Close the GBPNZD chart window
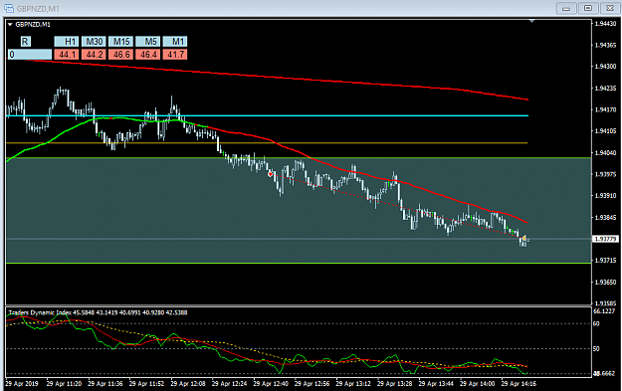Viewport: 622px width, 391px height. 610,8
